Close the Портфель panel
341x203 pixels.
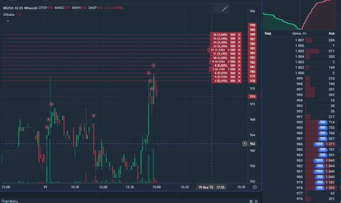(256, 201)
